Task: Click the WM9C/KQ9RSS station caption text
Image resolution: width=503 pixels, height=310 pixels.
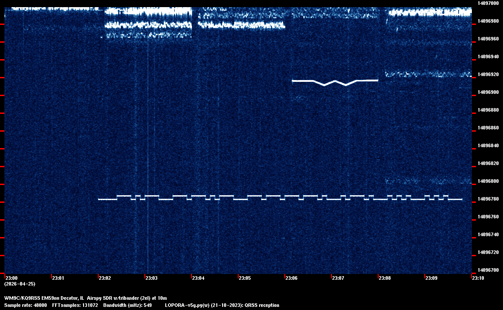Action: (85, 298)
